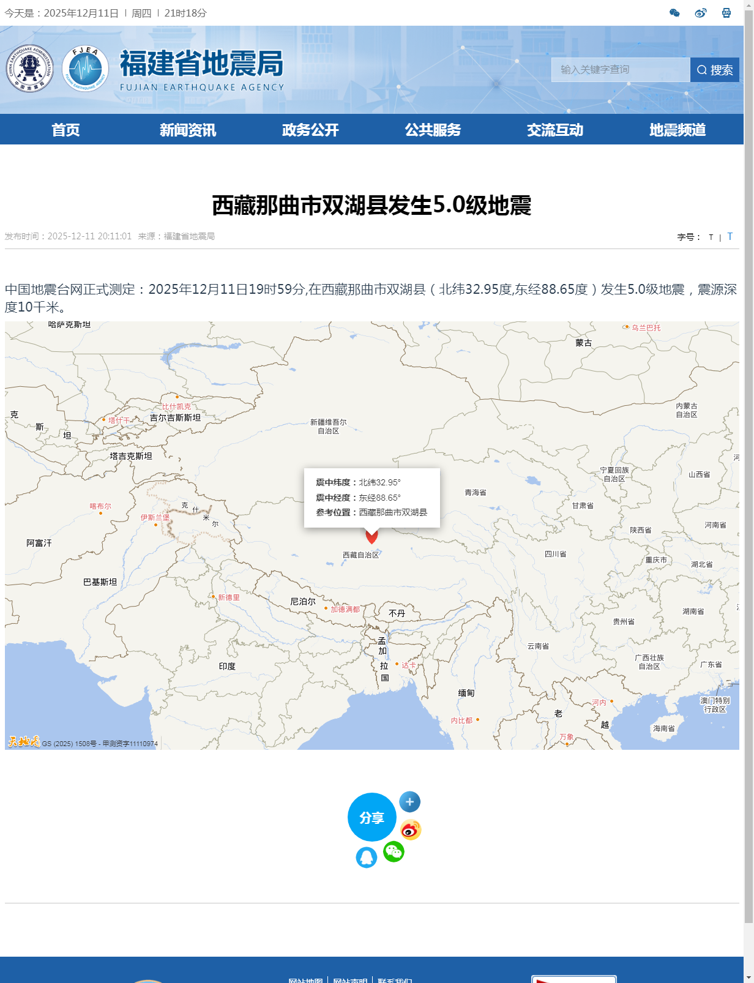Viewport: 754px width, 983px height.
Task: Click the 来源：福建省地震局 source text
Action: coord(176,236)
